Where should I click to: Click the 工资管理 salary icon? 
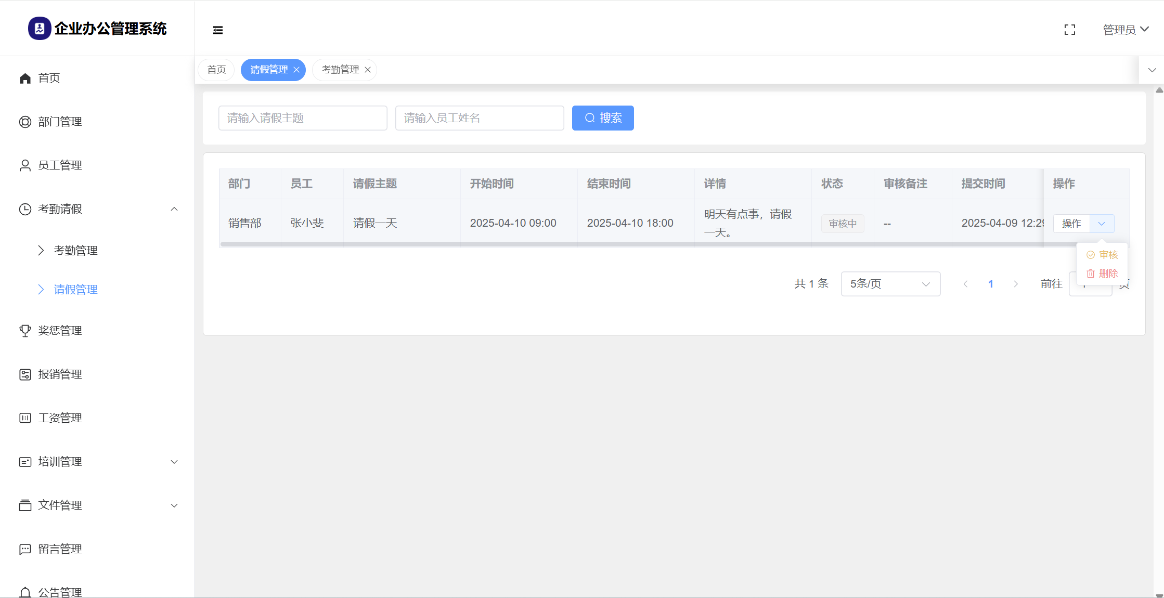click(25, 419)
